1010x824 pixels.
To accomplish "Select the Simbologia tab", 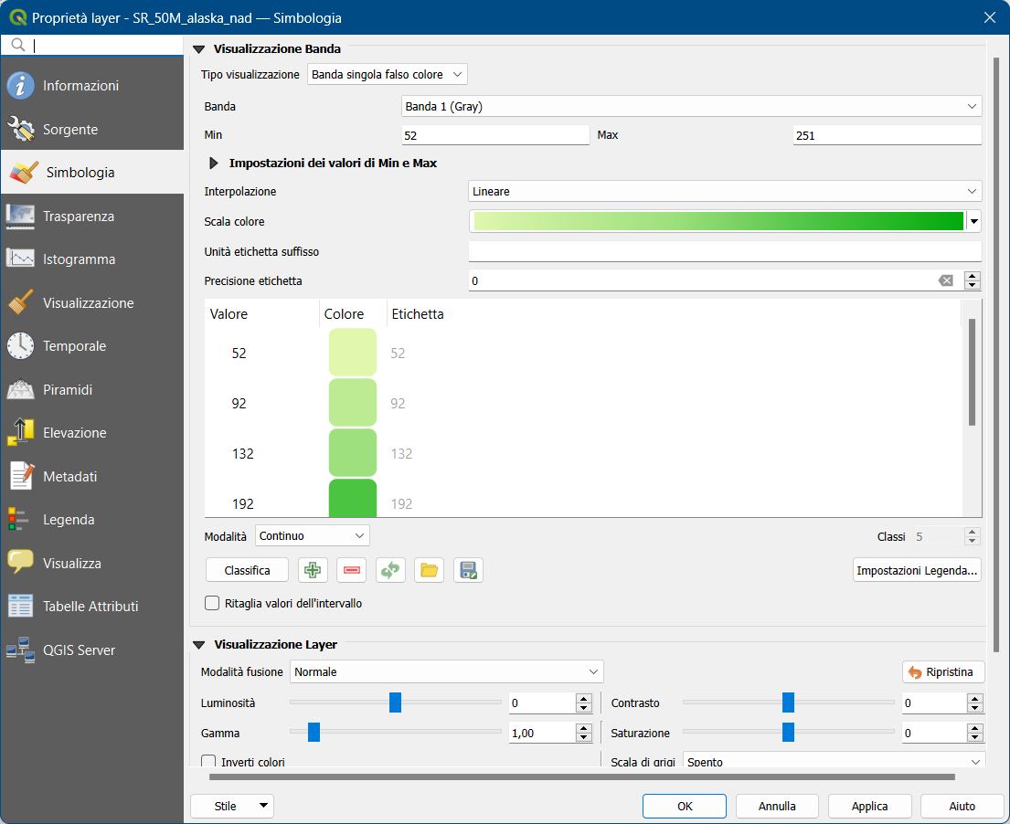I will (92, 173).
